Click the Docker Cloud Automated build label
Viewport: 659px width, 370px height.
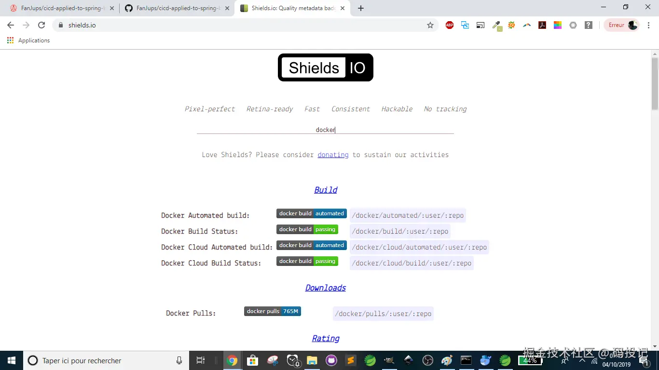point(217,247)
